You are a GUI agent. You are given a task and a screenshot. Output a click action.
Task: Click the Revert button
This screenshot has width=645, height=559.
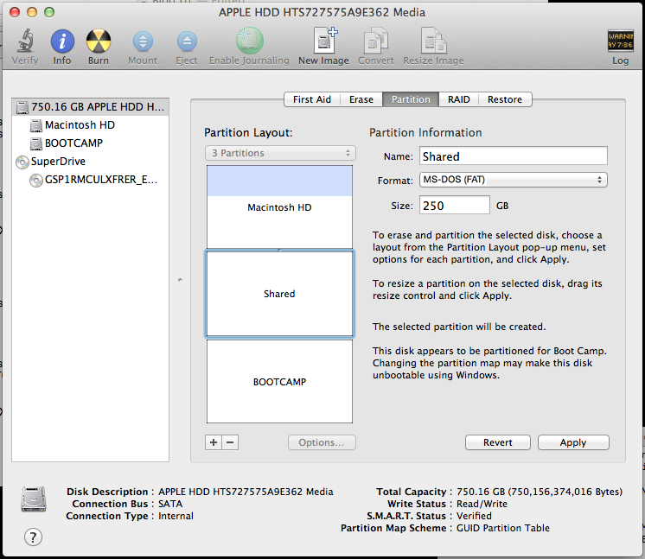click(x=498, y=442)
